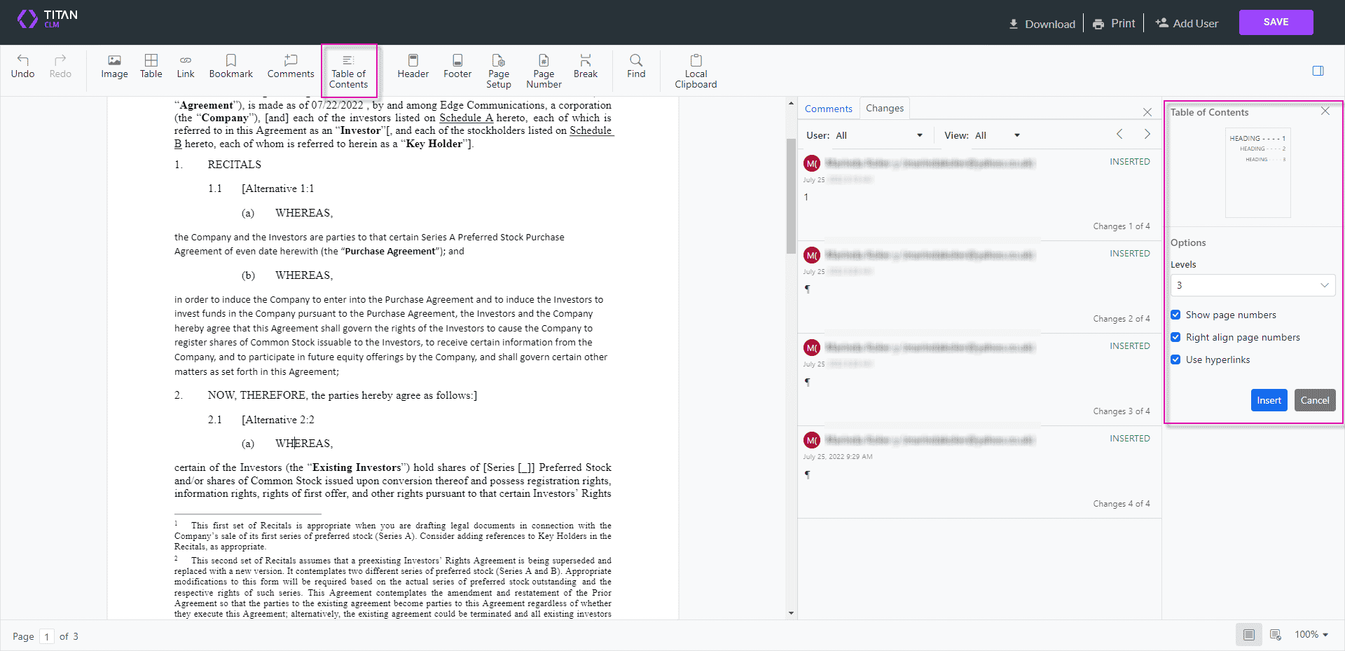Image resolution: width=1345 pixels, height=651 pixels.
Task: Click the Insert button
Action: coord(1268,400)
